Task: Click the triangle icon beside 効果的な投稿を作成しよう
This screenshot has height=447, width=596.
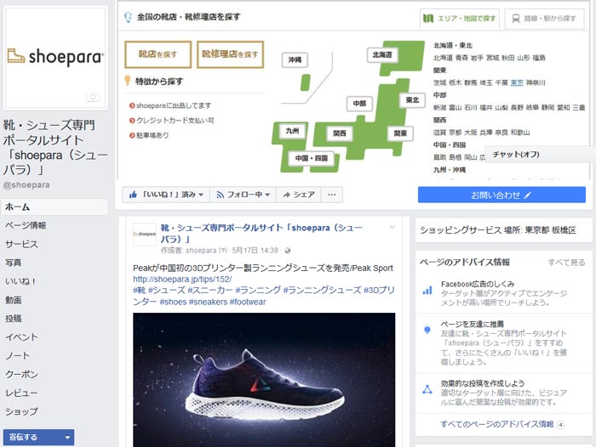Action: [x=427, y=390]
